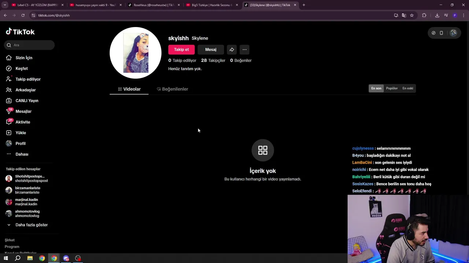Share the skyishh profile with arrow icon

(232, 50)
